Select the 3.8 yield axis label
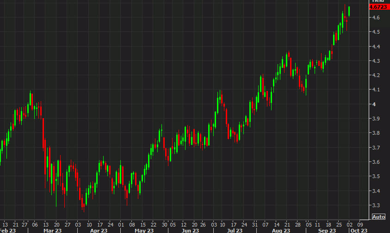This screenshot has width=390, height=233. click(x=376, y=133)
